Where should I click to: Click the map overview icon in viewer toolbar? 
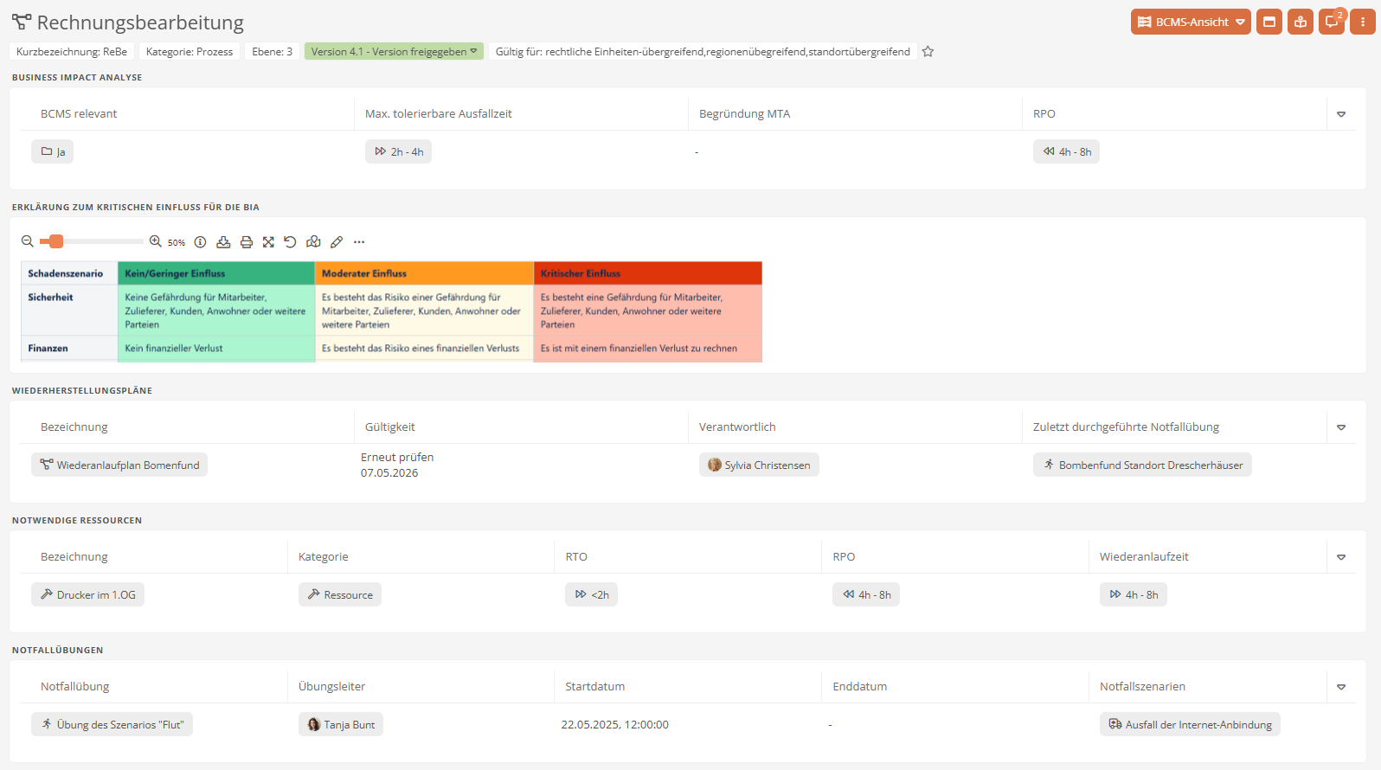(313, 242)
